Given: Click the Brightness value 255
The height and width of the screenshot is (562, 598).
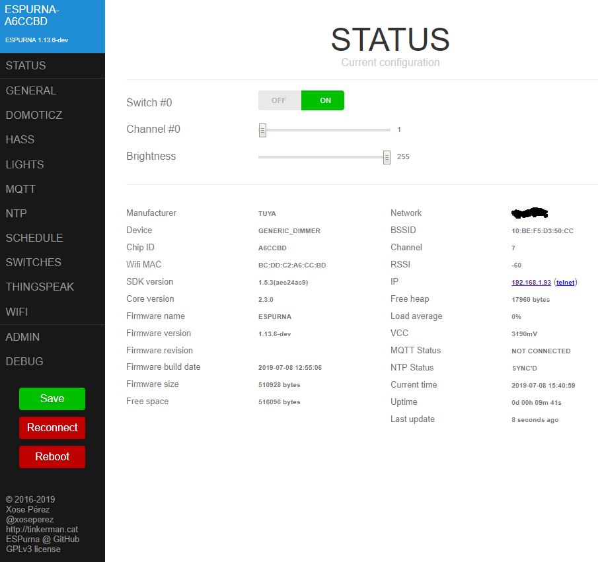Looking at the screenshot, I should click(403, 157).
